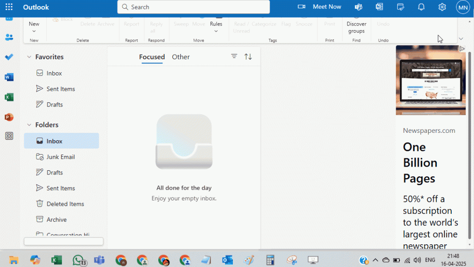Open Teams chat icon in header

pyautogui.click(x=359, y=7)
